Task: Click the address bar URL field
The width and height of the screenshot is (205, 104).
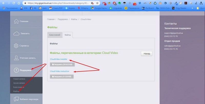Action: pyautogui.click(x=58, y=3)
